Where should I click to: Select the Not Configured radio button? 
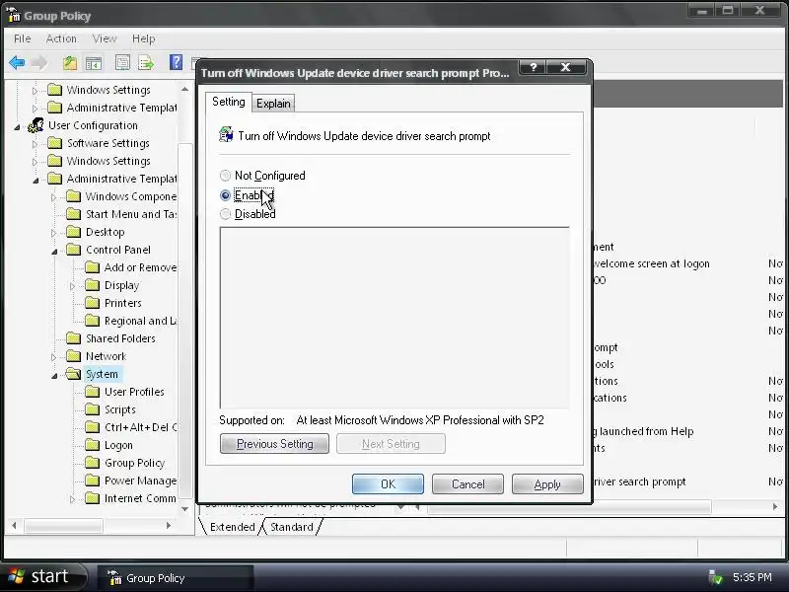[x=225, y=176]
